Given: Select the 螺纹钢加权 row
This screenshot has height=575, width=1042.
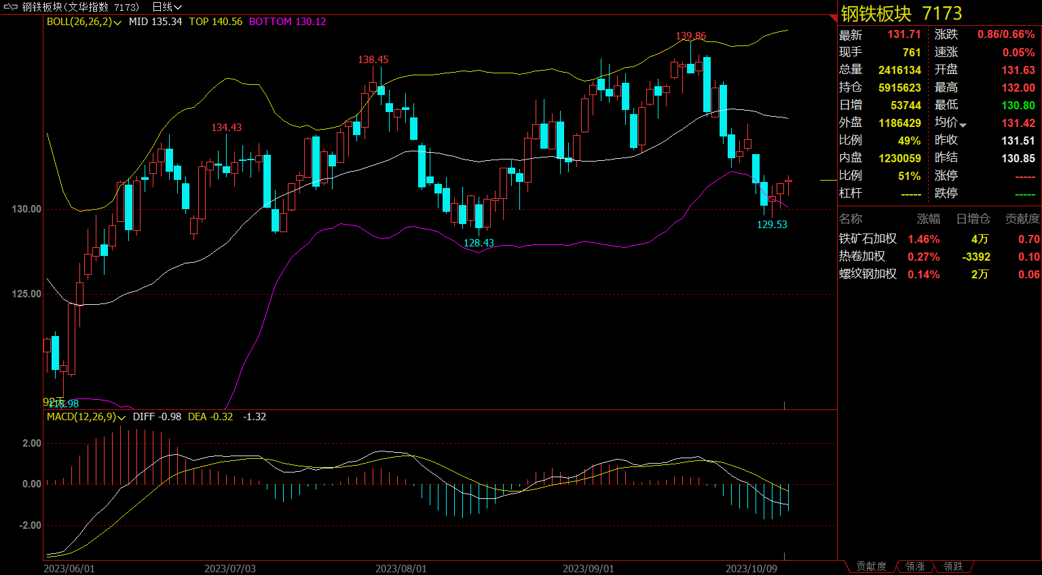Looking at the screenshot, I should click(939, 274).
